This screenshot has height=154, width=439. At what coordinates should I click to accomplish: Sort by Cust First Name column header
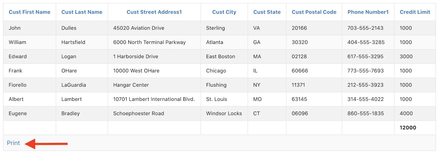coord(30,12)
